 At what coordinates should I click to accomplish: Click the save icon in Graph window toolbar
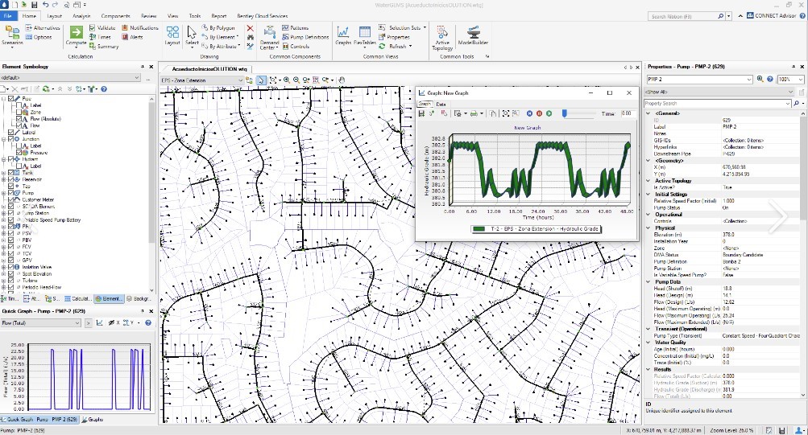tap(421, 113)
